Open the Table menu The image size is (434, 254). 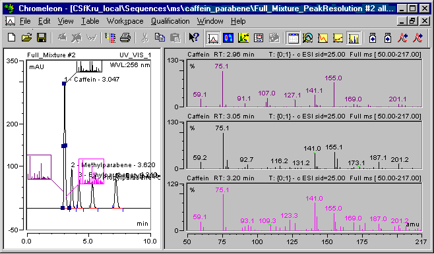(90, 21)
